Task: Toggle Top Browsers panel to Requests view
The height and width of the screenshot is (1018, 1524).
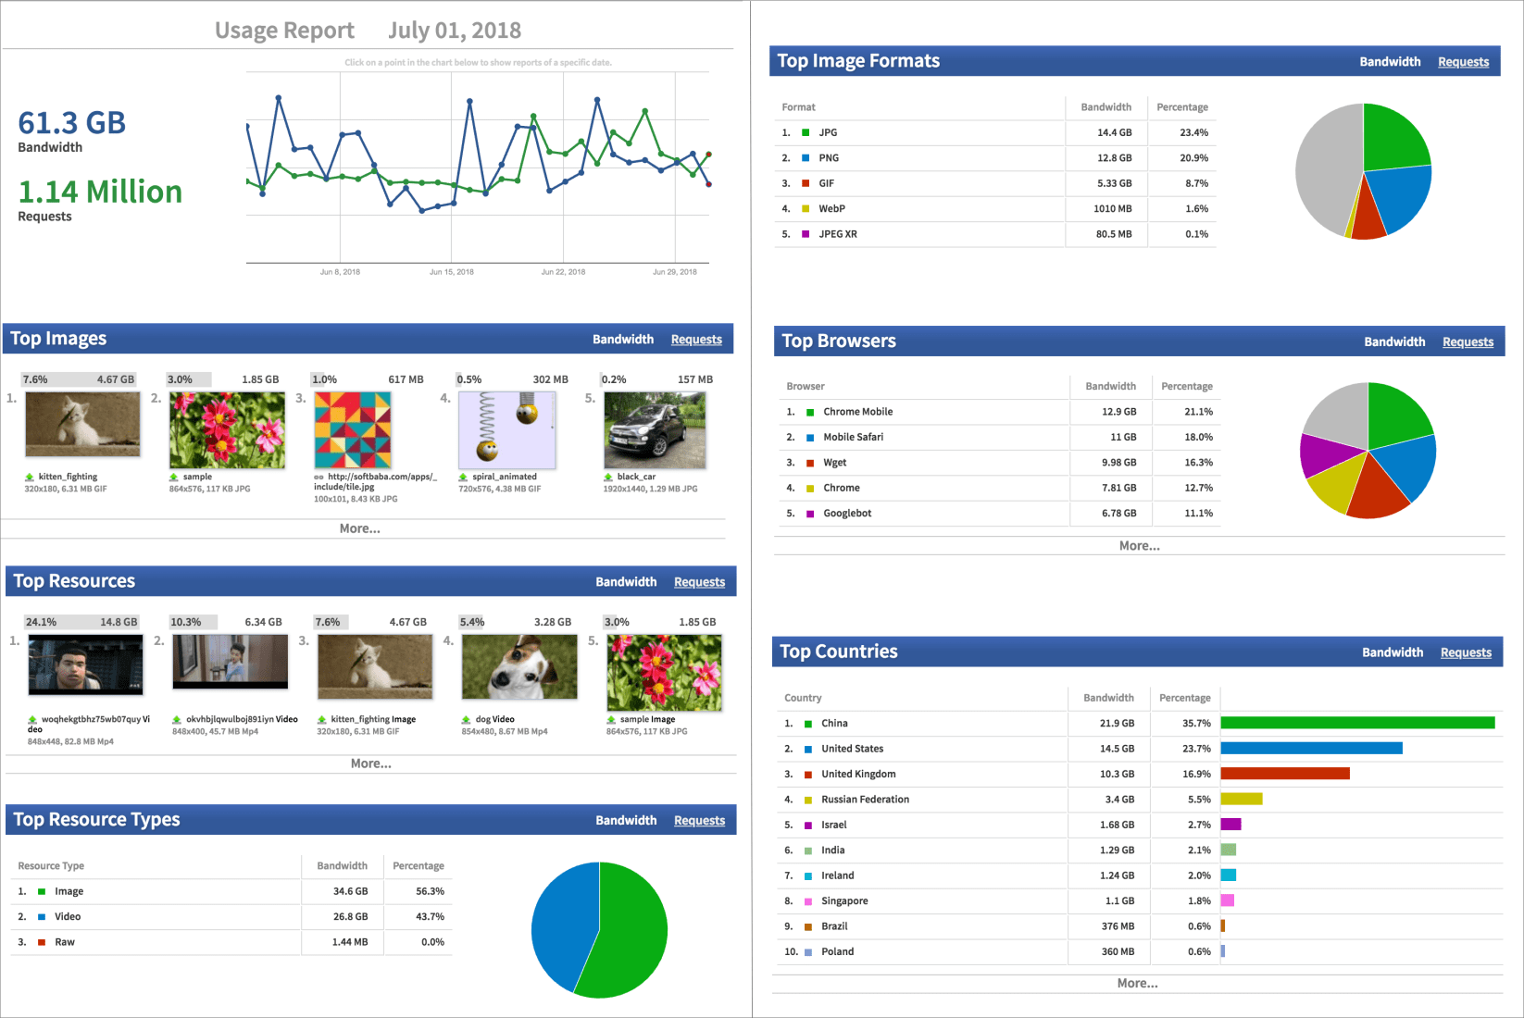Action: [1468, 341]
